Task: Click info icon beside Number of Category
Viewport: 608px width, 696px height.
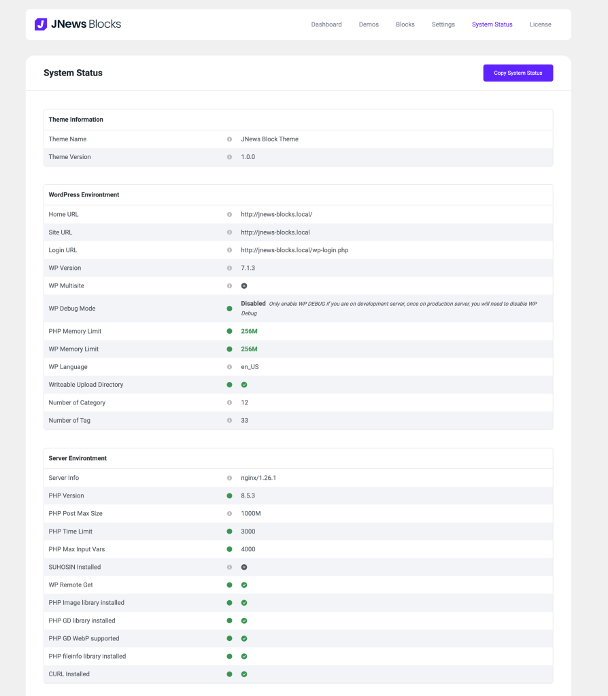Action: click(229, 402)
